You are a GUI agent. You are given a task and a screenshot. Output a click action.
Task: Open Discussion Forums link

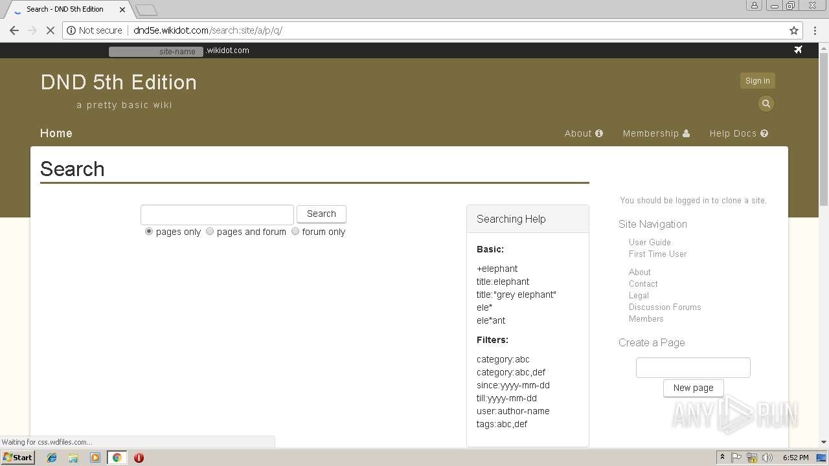(664, 307)
